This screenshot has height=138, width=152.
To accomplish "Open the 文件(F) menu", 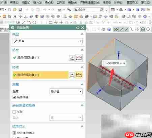I will pos(3,2).
